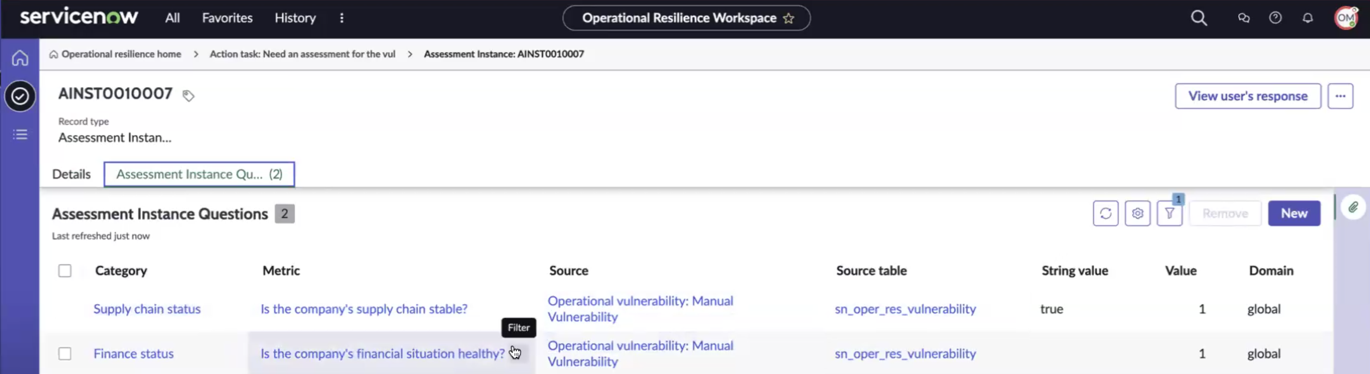Image resolution: width=1370 pixels, height=374 pixels.
Task: Favorite the Operational Resilience Workspace star
Action: click(789, 18)
